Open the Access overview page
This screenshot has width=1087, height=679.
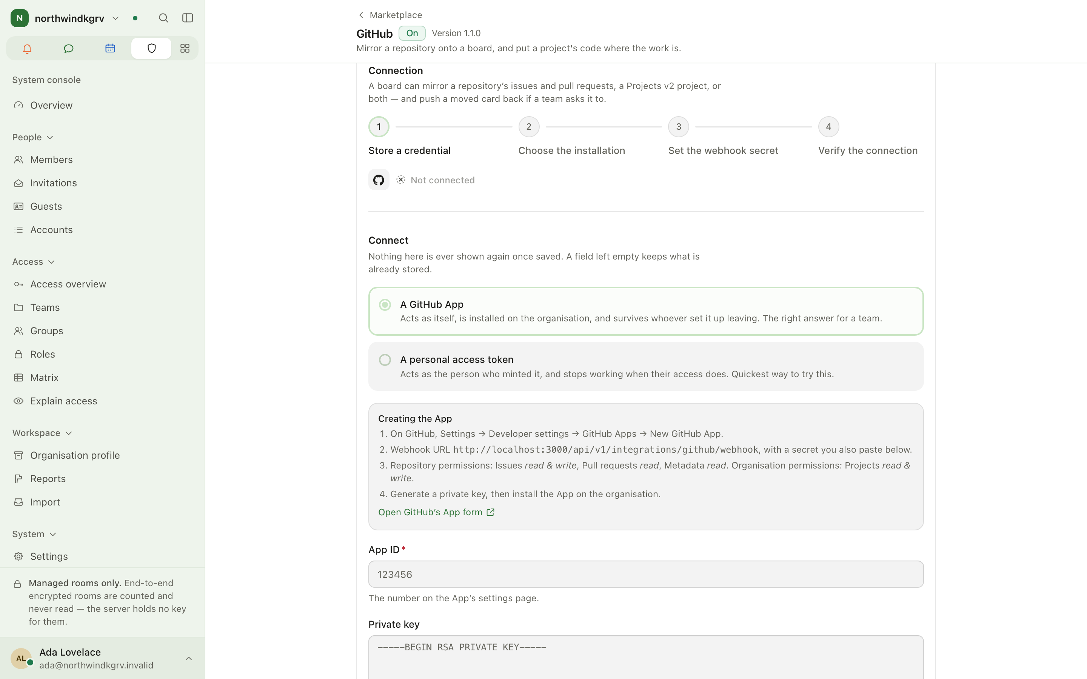(x=102, y=284)
